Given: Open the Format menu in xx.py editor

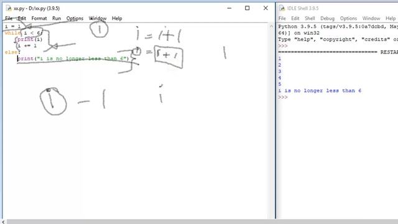Looking at the screenshot, I should (39, 18).
